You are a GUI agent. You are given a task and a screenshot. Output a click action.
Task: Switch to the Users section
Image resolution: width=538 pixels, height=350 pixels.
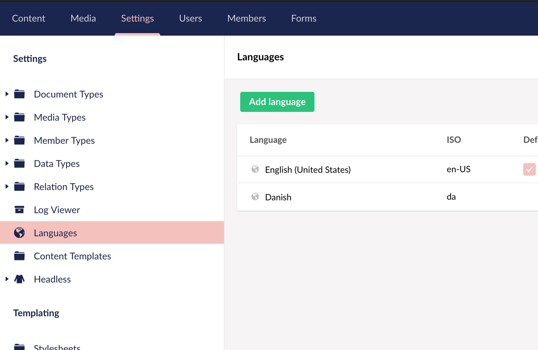point(190,18)
